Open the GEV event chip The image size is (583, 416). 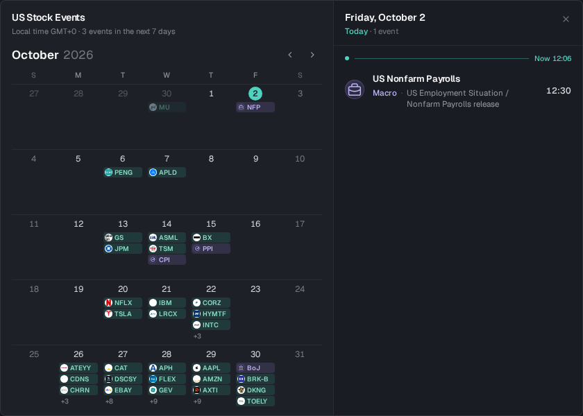(167, 390)
